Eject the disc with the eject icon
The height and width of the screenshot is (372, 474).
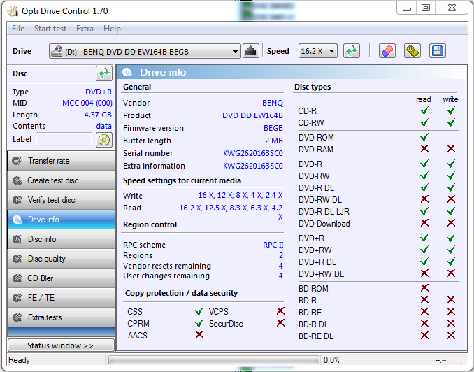pyautogui.click(x=250, y=51)
